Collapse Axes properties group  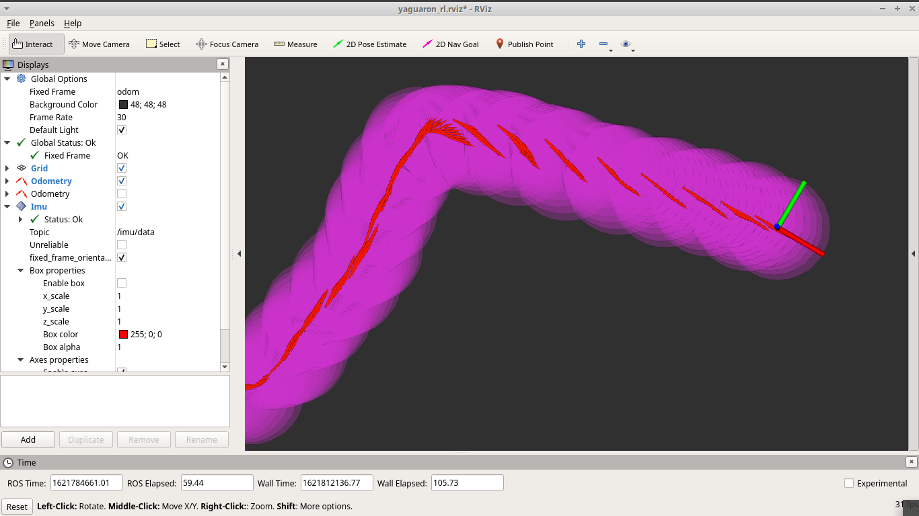21,359
